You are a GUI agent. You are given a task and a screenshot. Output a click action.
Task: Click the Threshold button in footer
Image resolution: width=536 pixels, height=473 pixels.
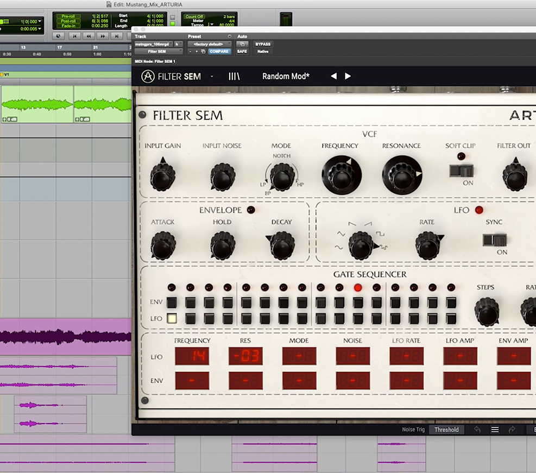tap(446, 430)
